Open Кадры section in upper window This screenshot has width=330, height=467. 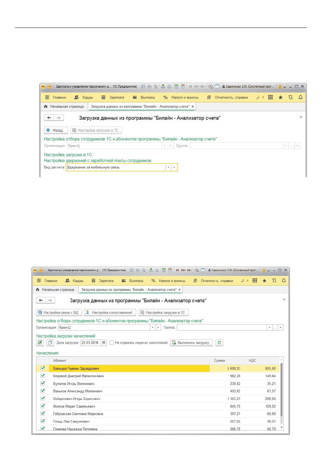coord(84,97)
